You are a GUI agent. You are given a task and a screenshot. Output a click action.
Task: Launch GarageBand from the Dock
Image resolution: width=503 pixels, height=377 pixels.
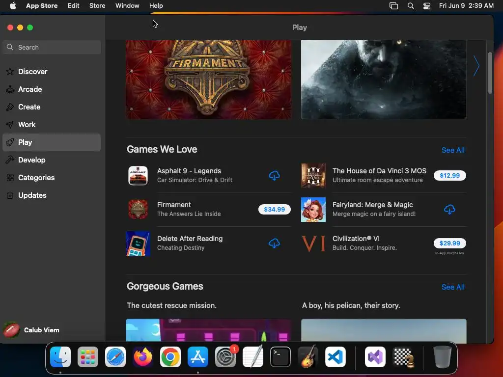point(308,357)
